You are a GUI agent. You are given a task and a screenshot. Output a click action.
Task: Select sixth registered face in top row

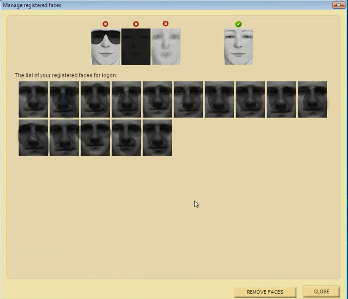[x=188, y=100]
